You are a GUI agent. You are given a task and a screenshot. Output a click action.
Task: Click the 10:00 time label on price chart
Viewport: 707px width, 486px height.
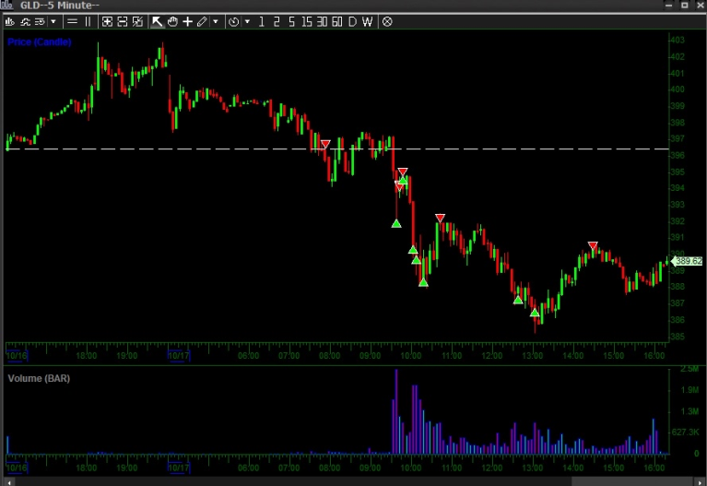click(x=411, y=356)
